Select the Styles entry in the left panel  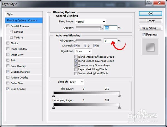coord(24,14)
